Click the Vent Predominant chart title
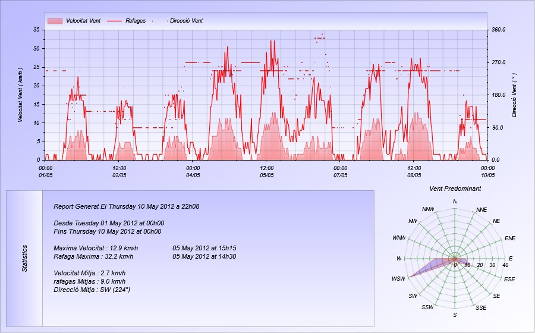 (455, 189)
